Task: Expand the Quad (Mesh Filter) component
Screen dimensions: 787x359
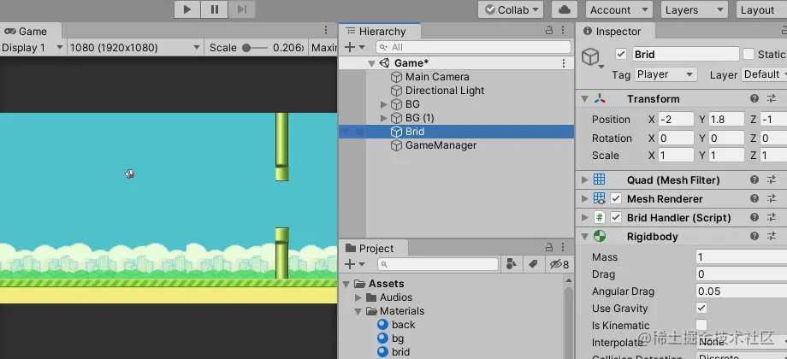Action: (584, 180)
